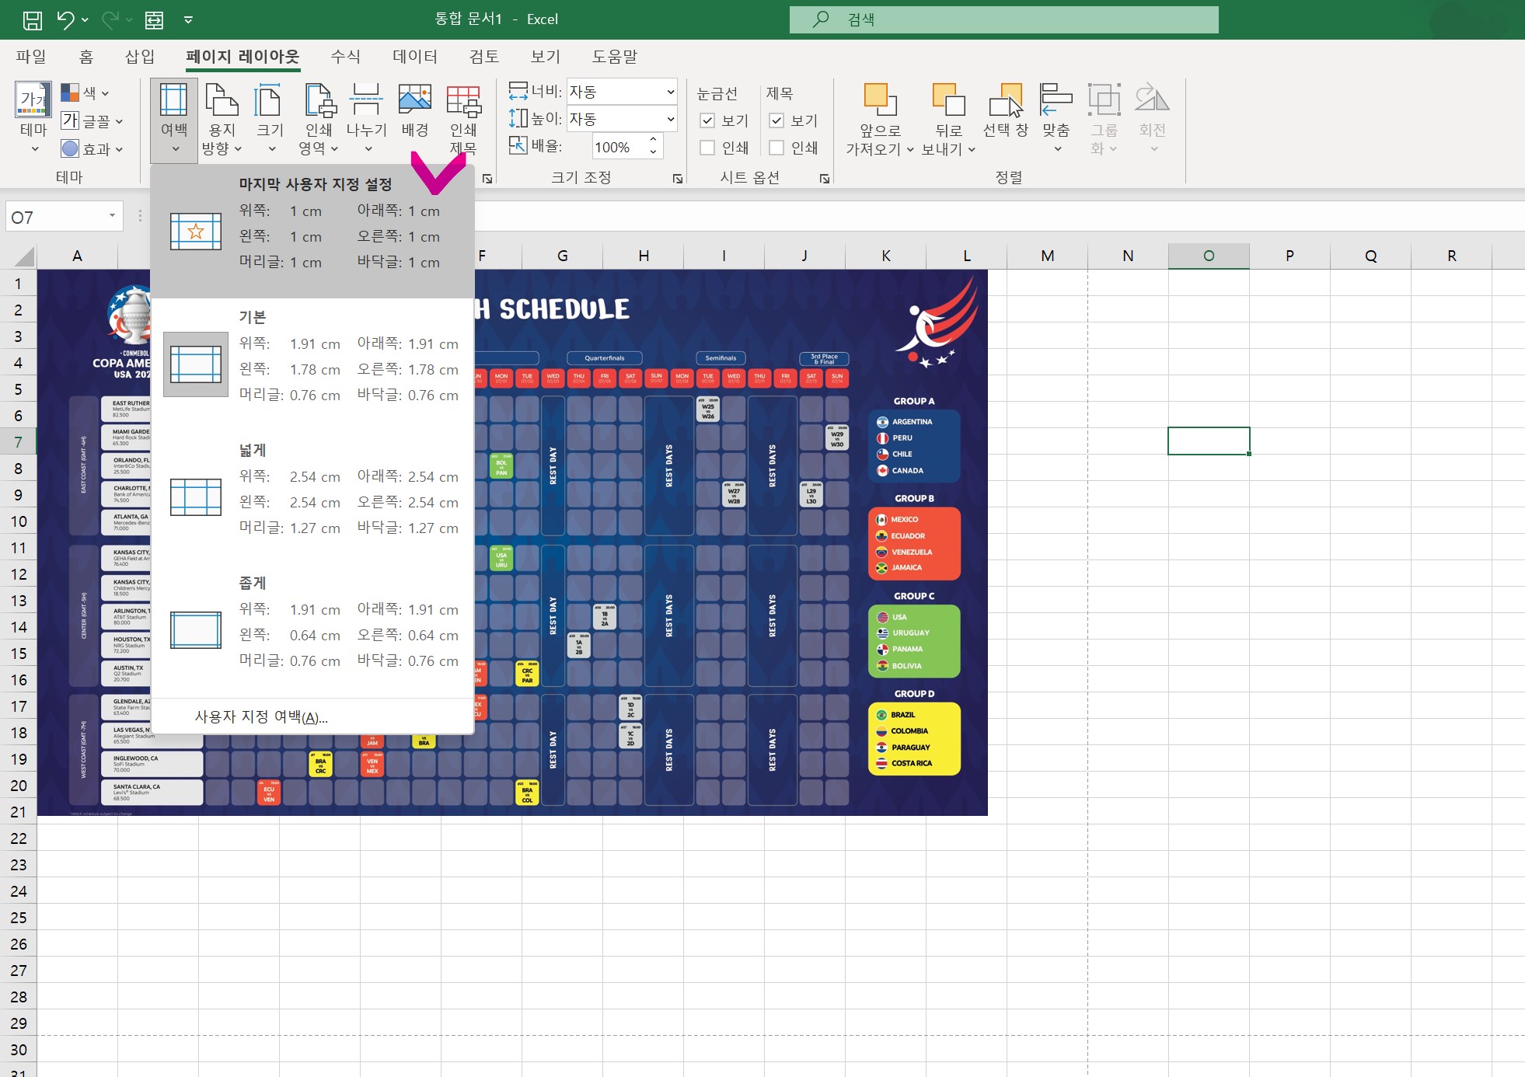This screenshot has width=1525, height=1077.
Task: Switch to the 보기 tab
Action: click(546, 57)
